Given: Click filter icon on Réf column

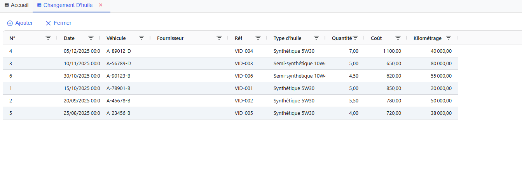Looking at the screenshot, I should coord(258,38).
